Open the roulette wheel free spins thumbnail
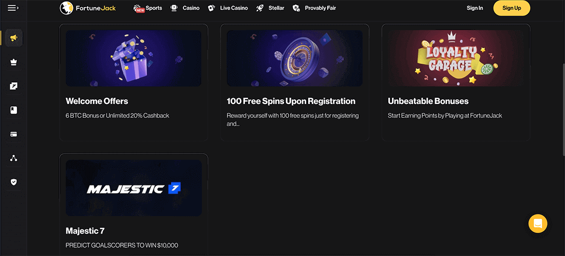This screenshot has height=256, width=565. coord(294,58)
